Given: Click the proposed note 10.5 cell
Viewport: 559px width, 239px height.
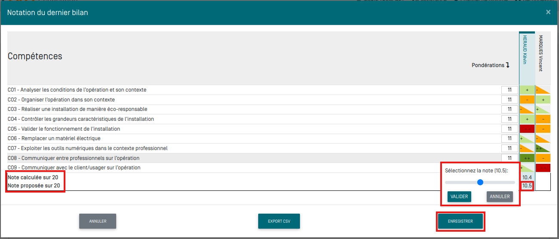Looking at the screenshot, I should click(527, 186).
